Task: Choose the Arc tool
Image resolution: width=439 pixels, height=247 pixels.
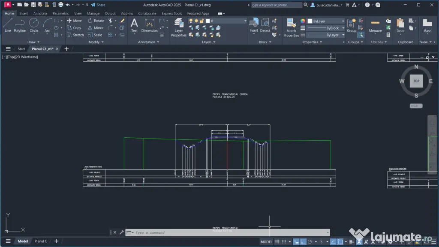Action: (x=47, y=25)
